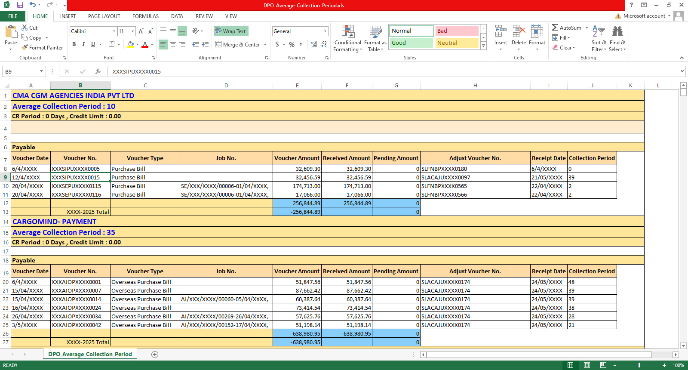
Task: Click the Insert Function fx icon
Action: tap(98, 71)
